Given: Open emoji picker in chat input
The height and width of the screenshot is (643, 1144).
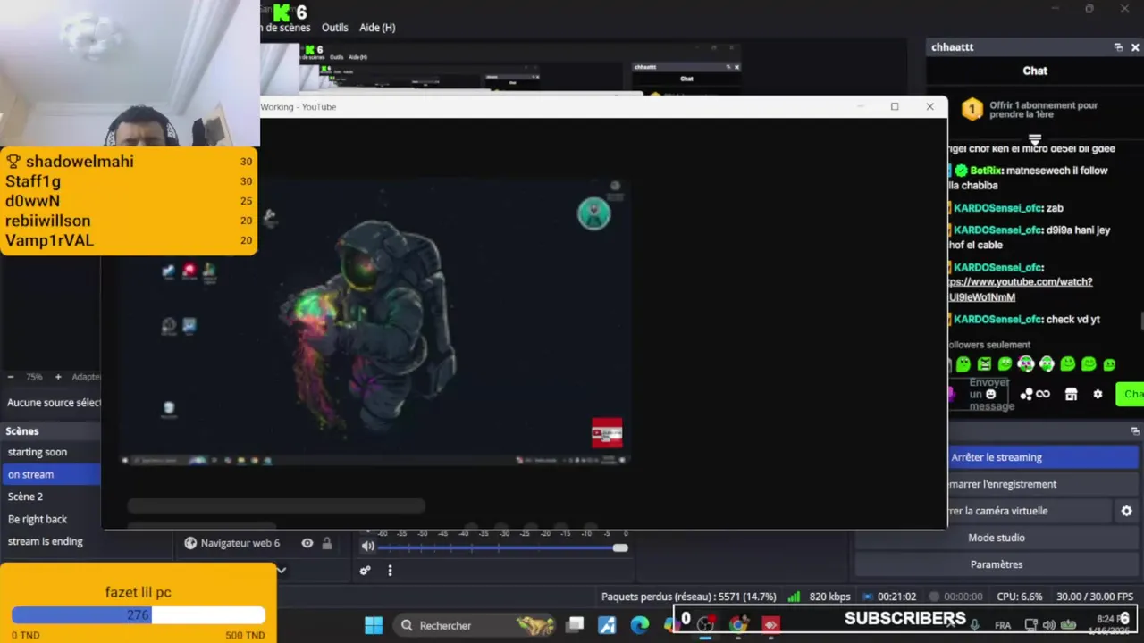Looking at the screenshot, I should pos(990,394).
